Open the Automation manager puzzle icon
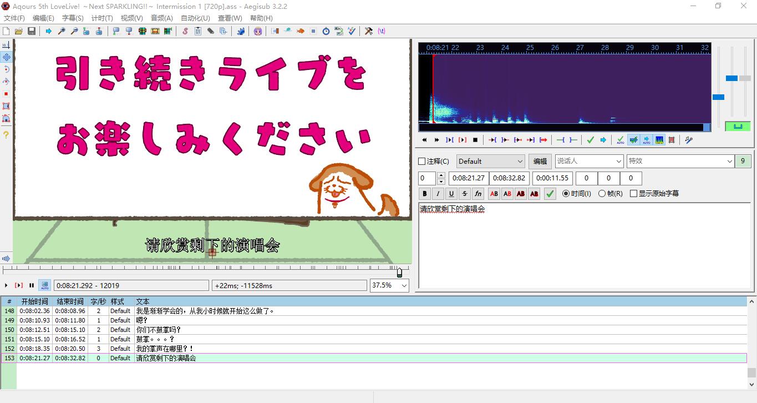The height and width of the screenshot is (403, 757). click(x=241, y=31)
